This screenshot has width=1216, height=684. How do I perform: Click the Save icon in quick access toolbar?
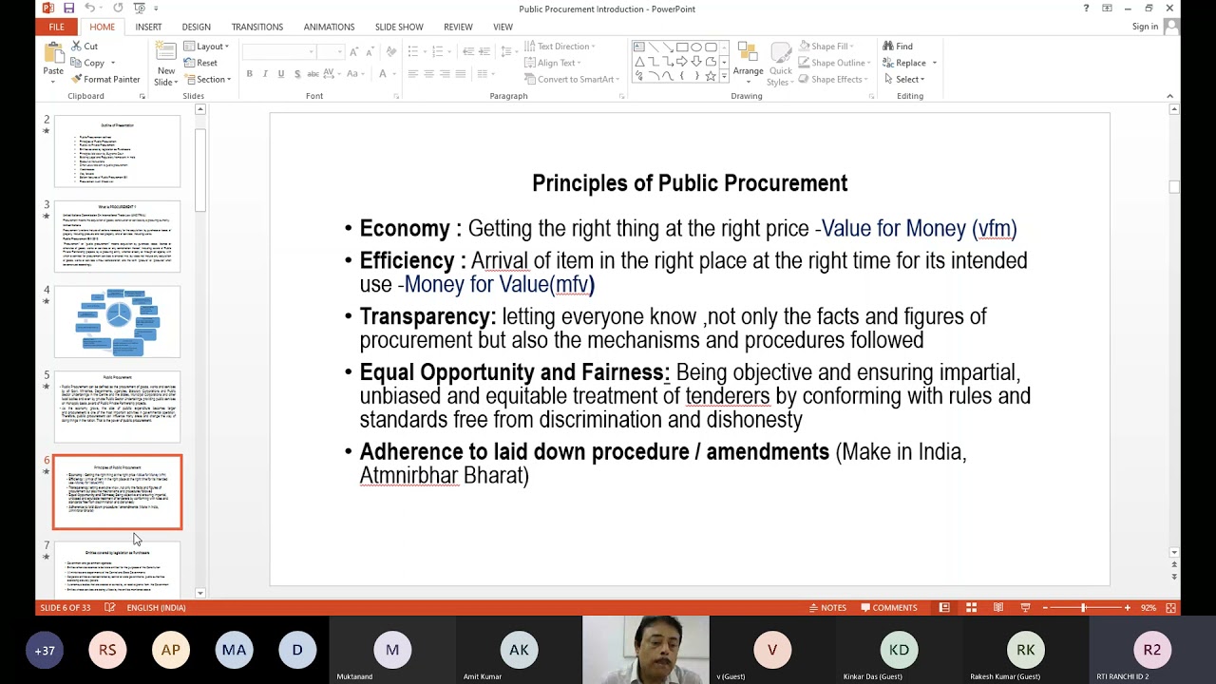[68, 9]
